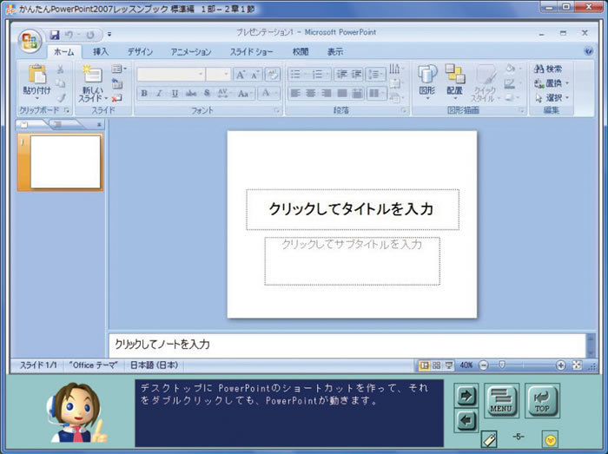Open the Arrange (配置) menu
608x454 pixels.
pyautogui.click(x=454, y=82)
